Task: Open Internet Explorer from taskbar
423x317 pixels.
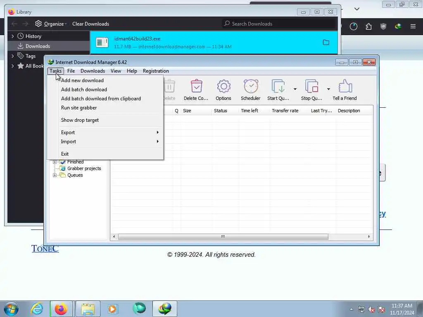Action: 37,309
